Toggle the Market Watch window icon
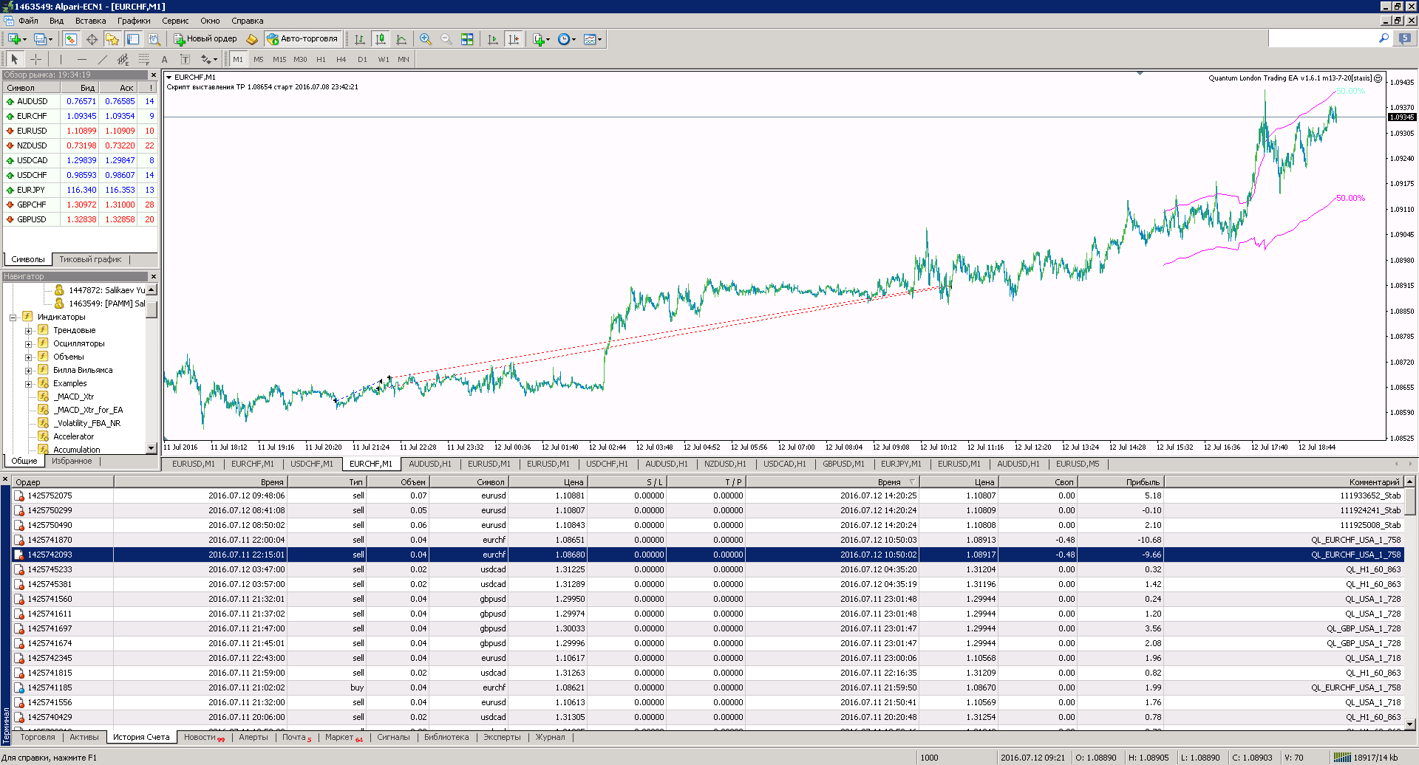This screenshot has width=1419, height=765. [x=70, y=39]
